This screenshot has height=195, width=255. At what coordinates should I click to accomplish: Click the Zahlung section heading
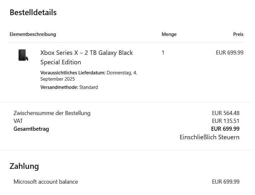pyautogui.click(x=24, y=166)
